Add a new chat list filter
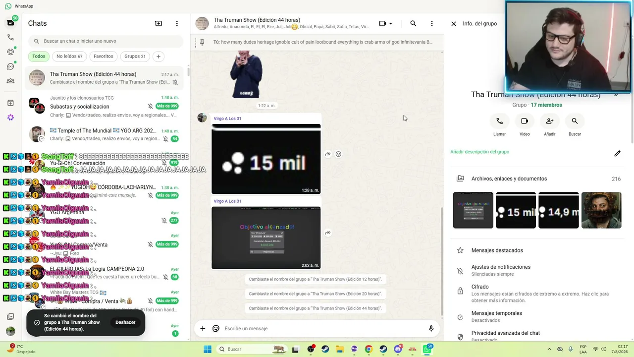Screen dimensions: 634x357 158,57
